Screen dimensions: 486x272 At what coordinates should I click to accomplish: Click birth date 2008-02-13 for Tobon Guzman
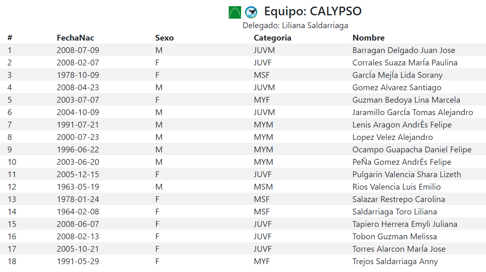pyautogui.click(x=78, y=237)
